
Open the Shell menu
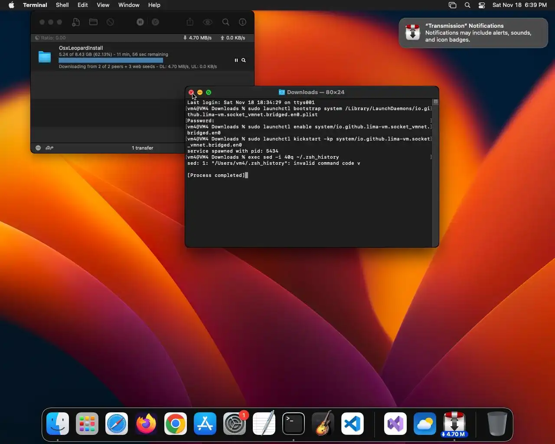tap(62, 5)
